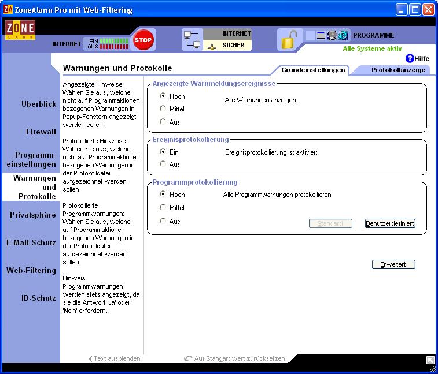Image resolution: width=438 pixels, height=374 pixels.
Task: Click the Benutzerdefiniert button
Action: point(390,223)
